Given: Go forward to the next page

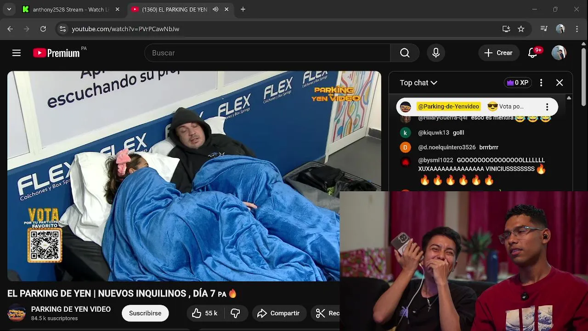Looking at the screenshot, I should click(x=27, y=29).
